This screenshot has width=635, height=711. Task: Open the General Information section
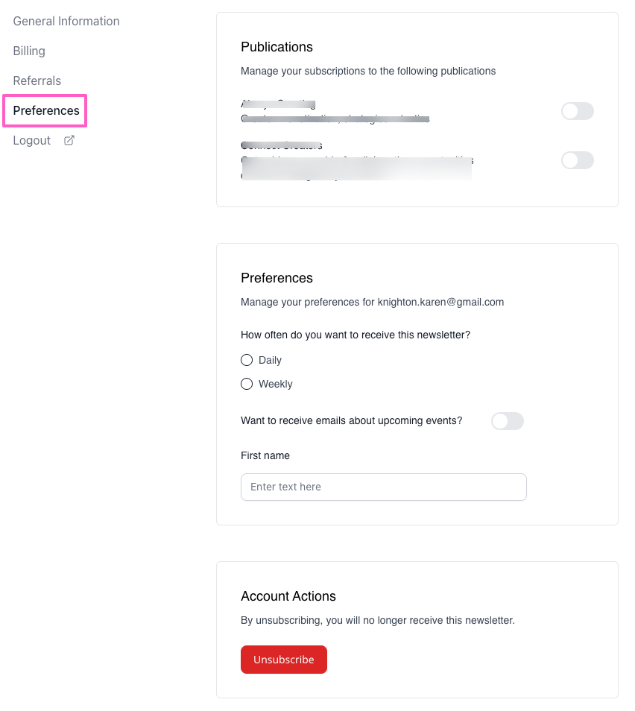point(66,21)
